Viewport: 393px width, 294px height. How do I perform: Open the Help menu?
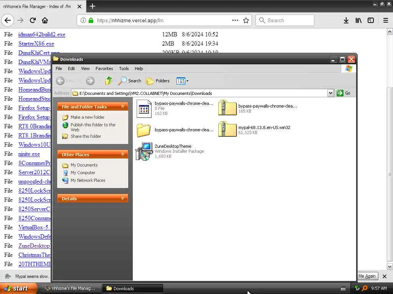click(139, 69)
